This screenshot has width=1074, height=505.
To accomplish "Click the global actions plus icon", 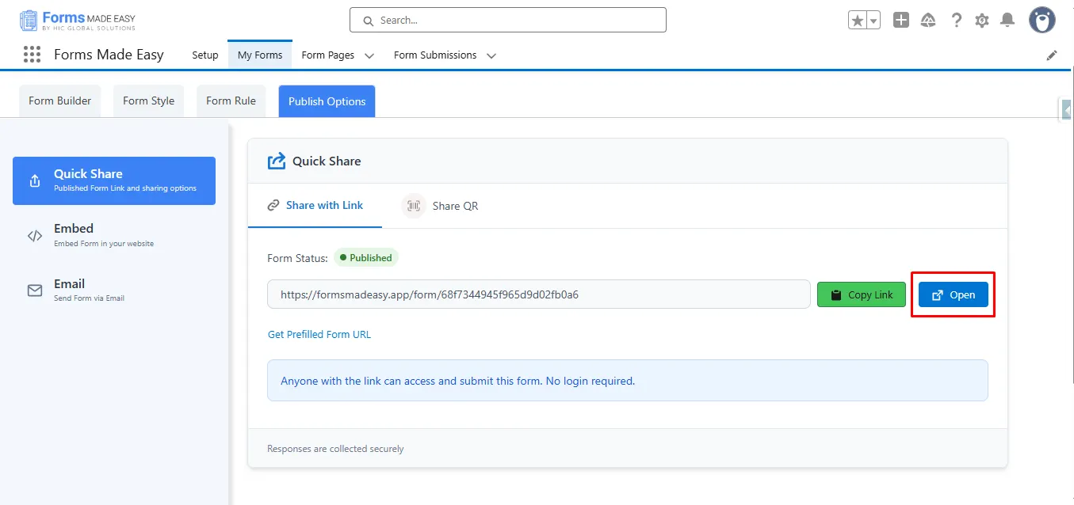I will tap(901, 21).
